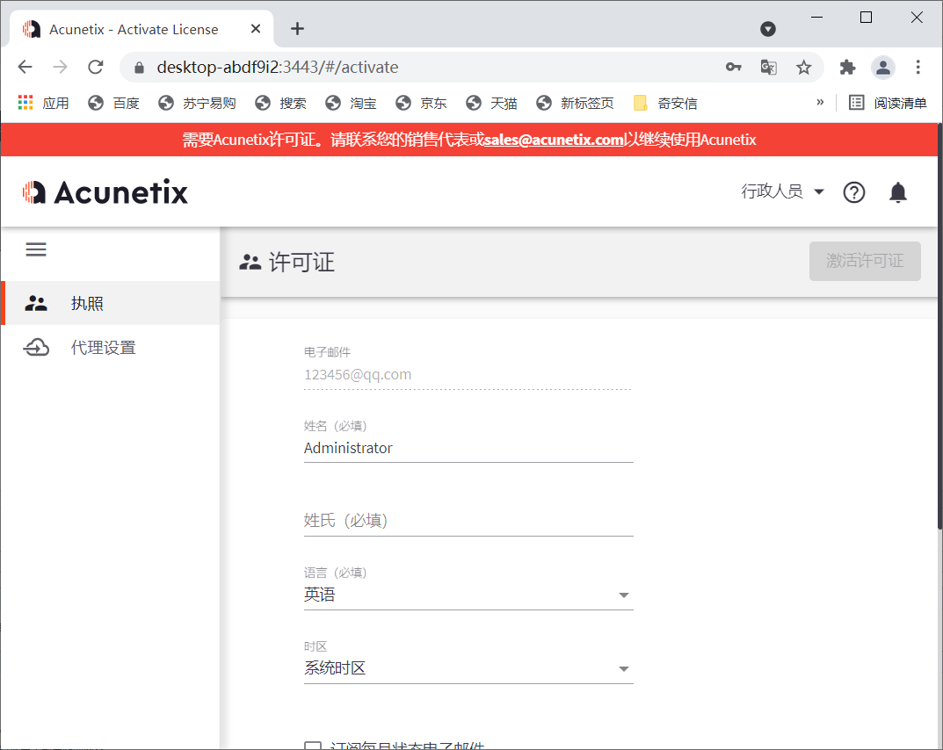This screenshot has height=750, width=943.
Task: Open sales@acunetix.com email link in banner
Action: click(554, 140)
